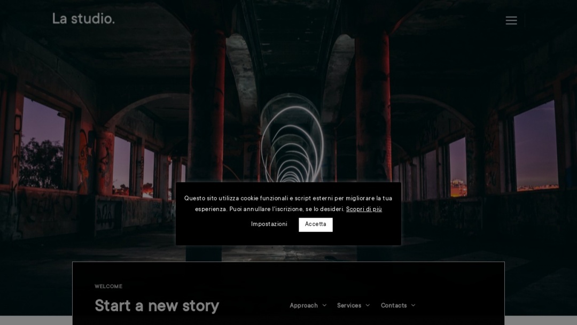577x325 pixels.
Task: Click the Start a new story heading
Action: click(x=157, y=306)
